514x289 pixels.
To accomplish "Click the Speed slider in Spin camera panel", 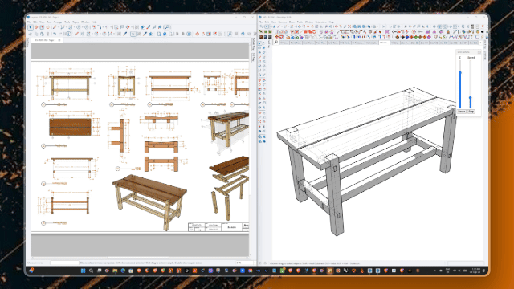I will pos(471,84).
